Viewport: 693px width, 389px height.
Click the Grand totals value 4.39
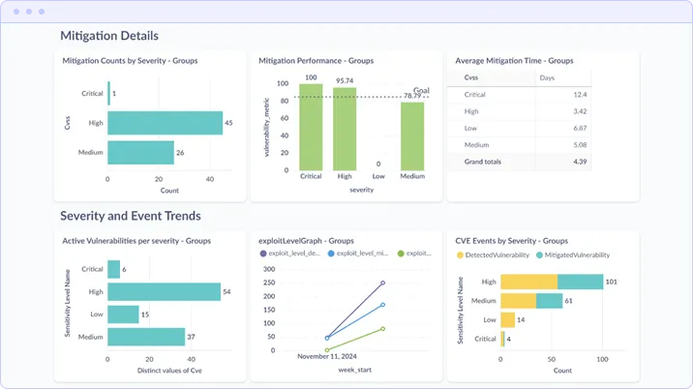pos(580,162)
